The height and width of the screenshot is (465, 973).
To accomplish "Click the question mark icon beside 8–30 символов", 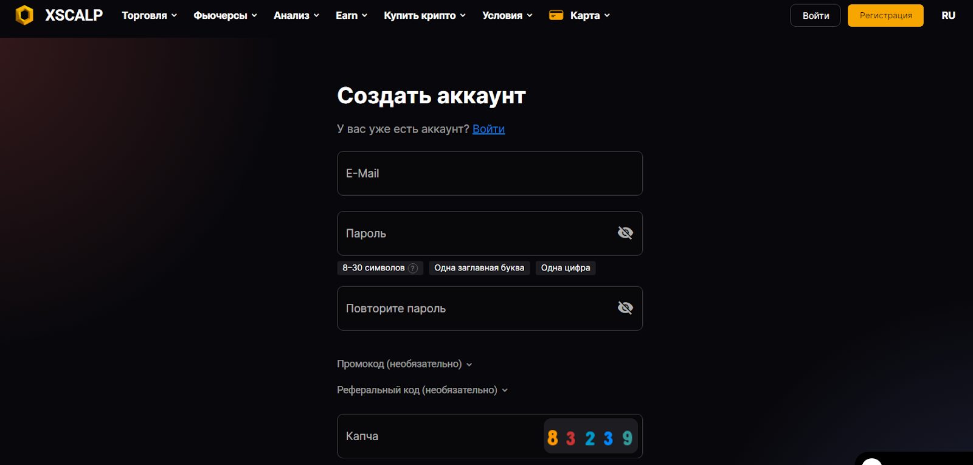I will (x=413, y=268).
